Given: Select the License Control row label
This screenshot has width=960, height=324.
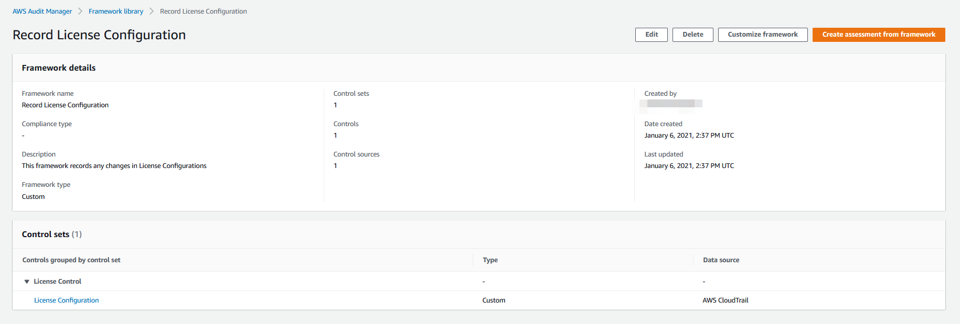Looking at the screenshot, I should point(58,282).
